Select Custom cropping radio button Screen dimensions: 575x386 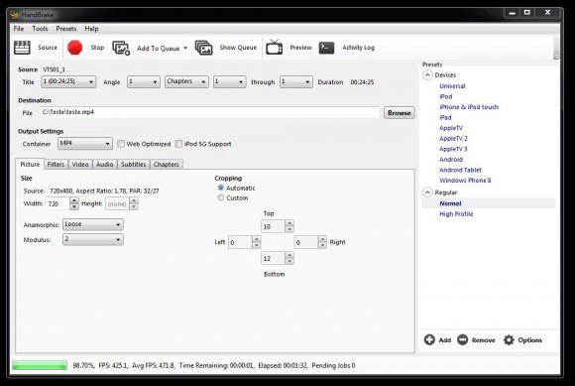221,197
